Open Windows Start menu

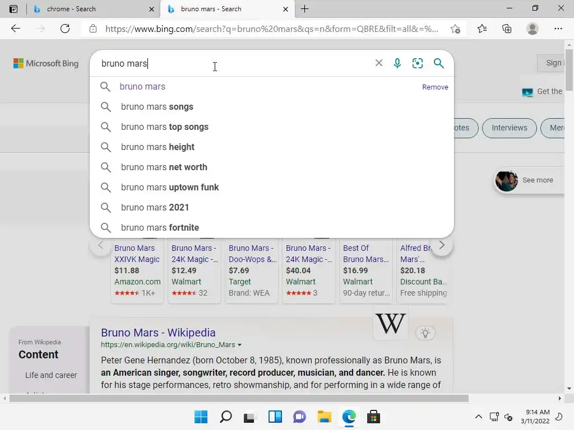click(201, 417)
